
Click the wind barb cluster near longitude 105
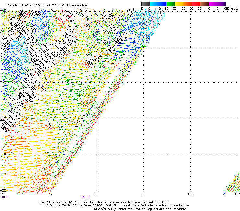232,184
